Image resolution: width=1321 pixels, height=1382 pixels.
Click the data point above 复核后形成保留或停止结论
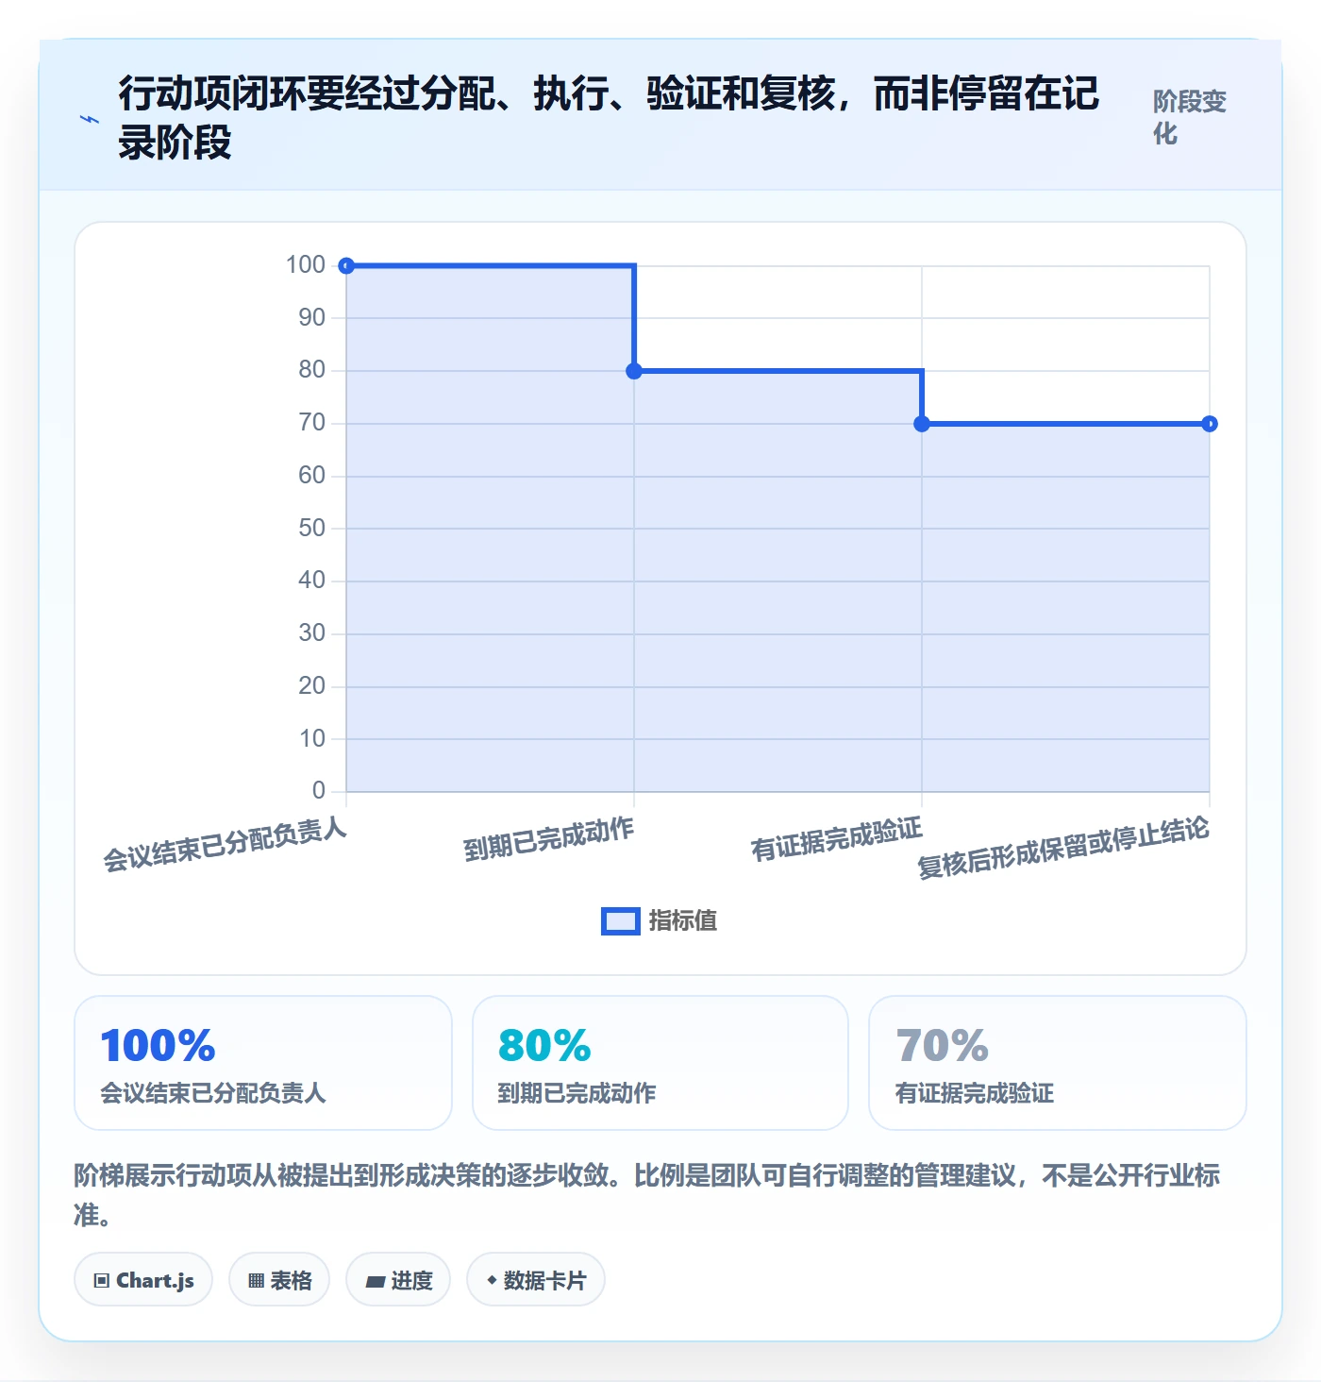(x=1210, y=424)
